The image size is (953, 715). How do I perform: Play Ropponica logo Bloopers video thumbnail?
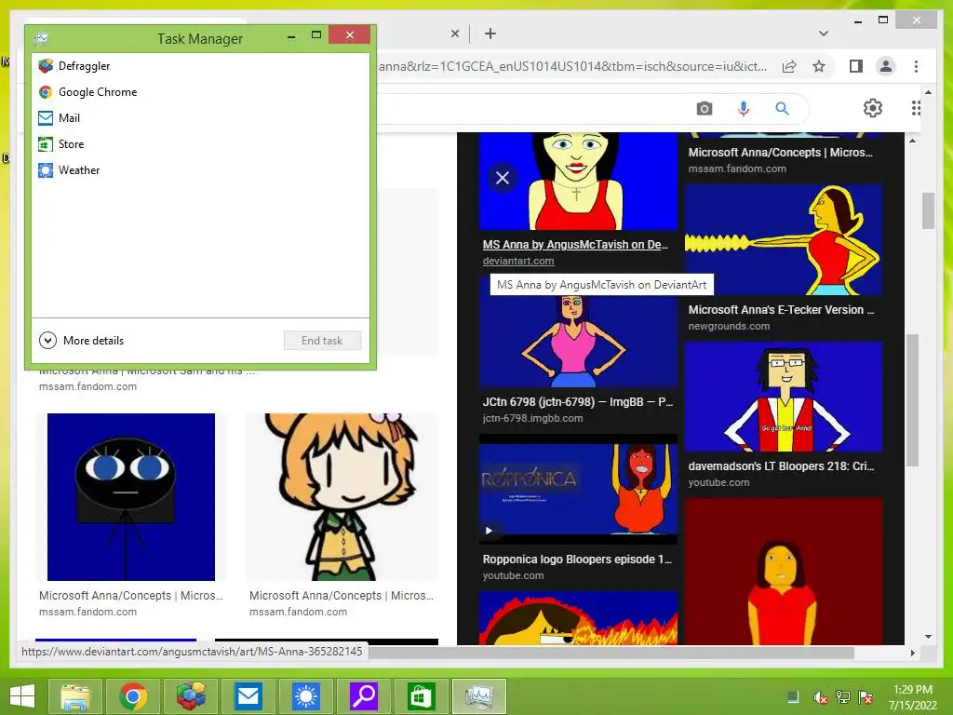tap(578, 490)
